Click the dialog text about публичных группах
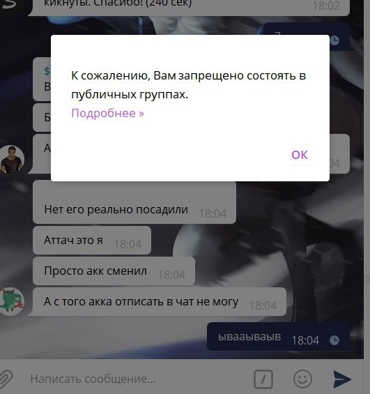370x394 pixels. pyautogui.click(x=189, y=85)
